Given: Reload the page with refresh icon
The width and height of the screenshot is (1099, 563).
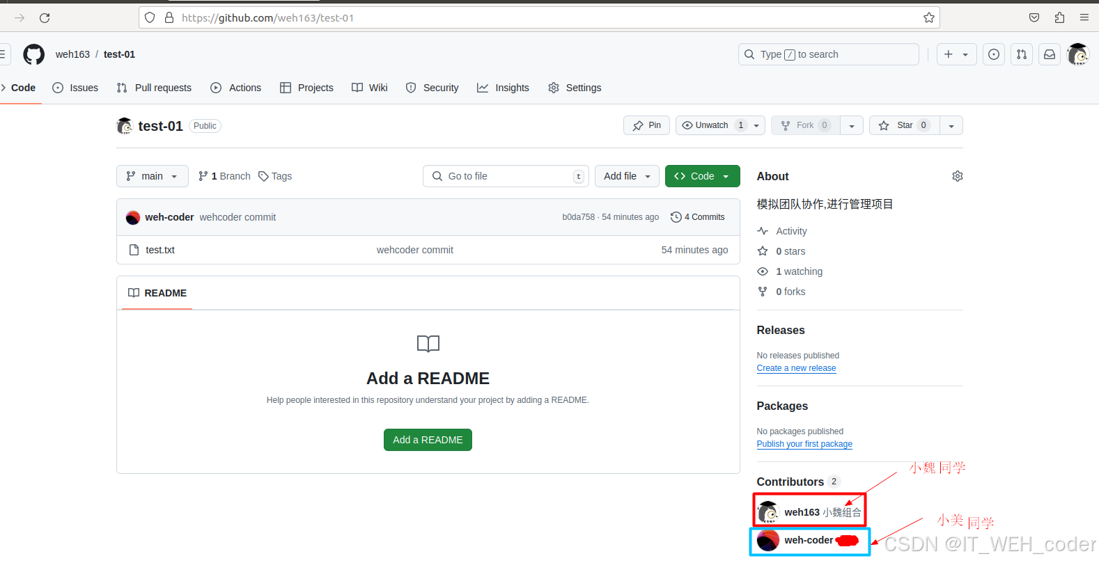Looking at the screenshot, I should 45,18.
